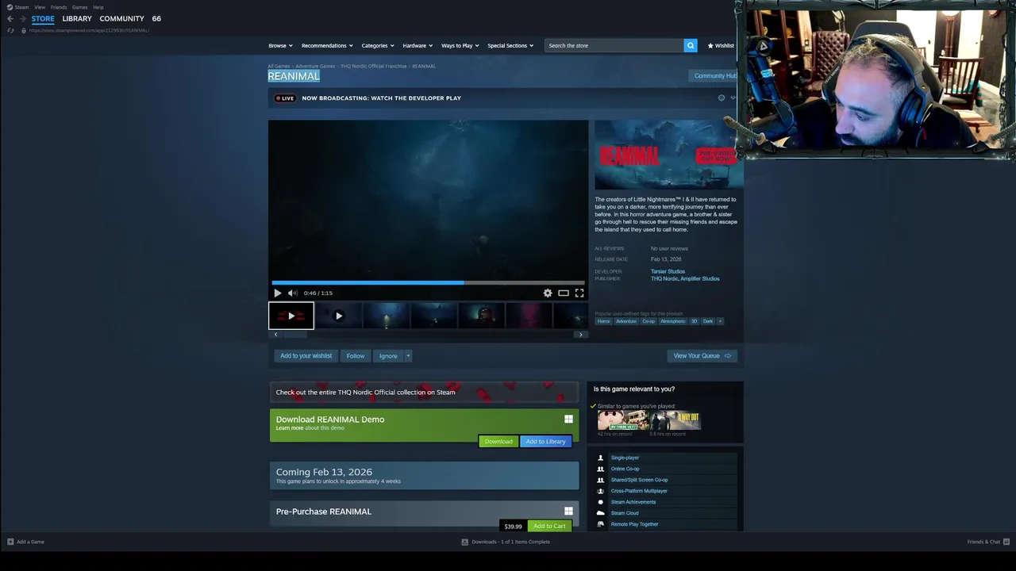The width and height of the screenshot is (1016, 571).
Task: Open THQ Nordic Official collection banner
Action: click(x=424, y=392)
